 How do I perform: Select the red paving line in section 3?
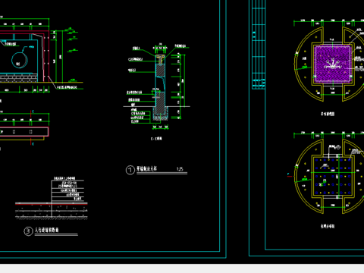[52, 203]
